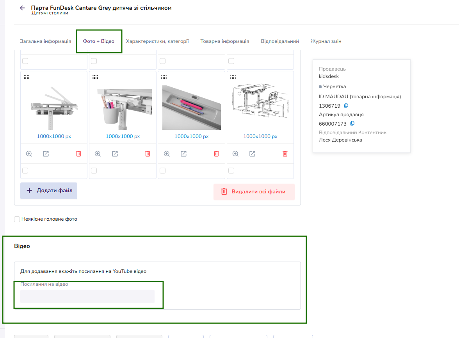Screen dimensions: 459x338
Task: Go back using the left arrow icon
Action: (x=22, y=8)
